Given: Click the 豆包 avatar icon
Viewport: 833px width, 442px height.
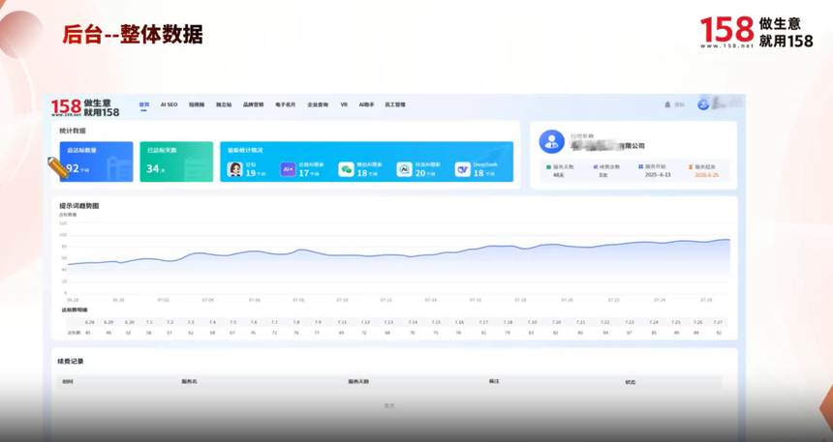Looking at the screenshot, I should (x=234, y=169).
